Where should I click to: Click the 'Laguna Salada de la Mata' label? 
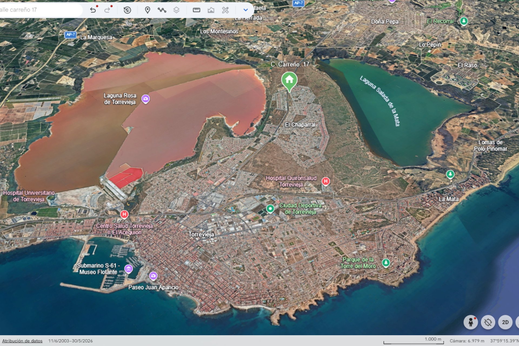click(380, 101)
